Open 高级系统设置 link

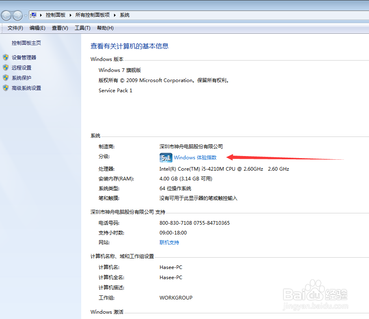click(26, 88)
